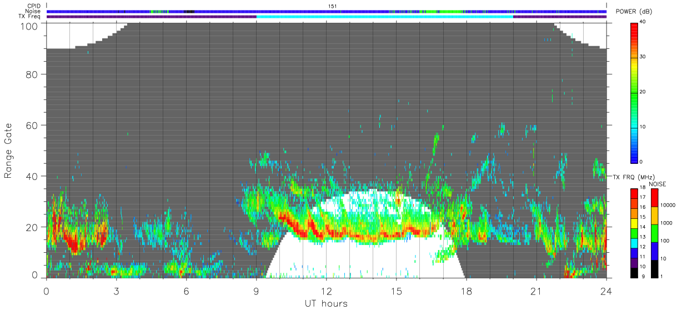Click the 20 Range Gate tick label

(x=31, y=227)
